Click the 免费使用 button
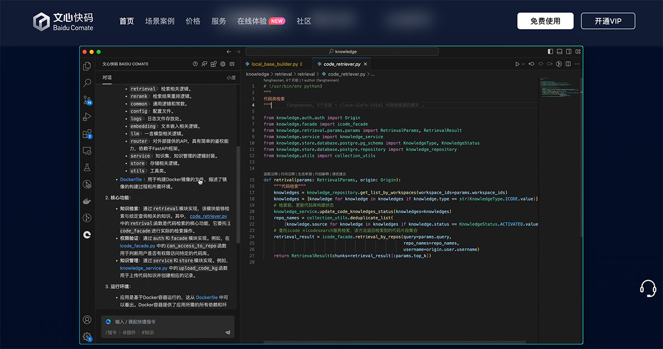This screenshot has width=663, height=349. click(x=545, y=21)
